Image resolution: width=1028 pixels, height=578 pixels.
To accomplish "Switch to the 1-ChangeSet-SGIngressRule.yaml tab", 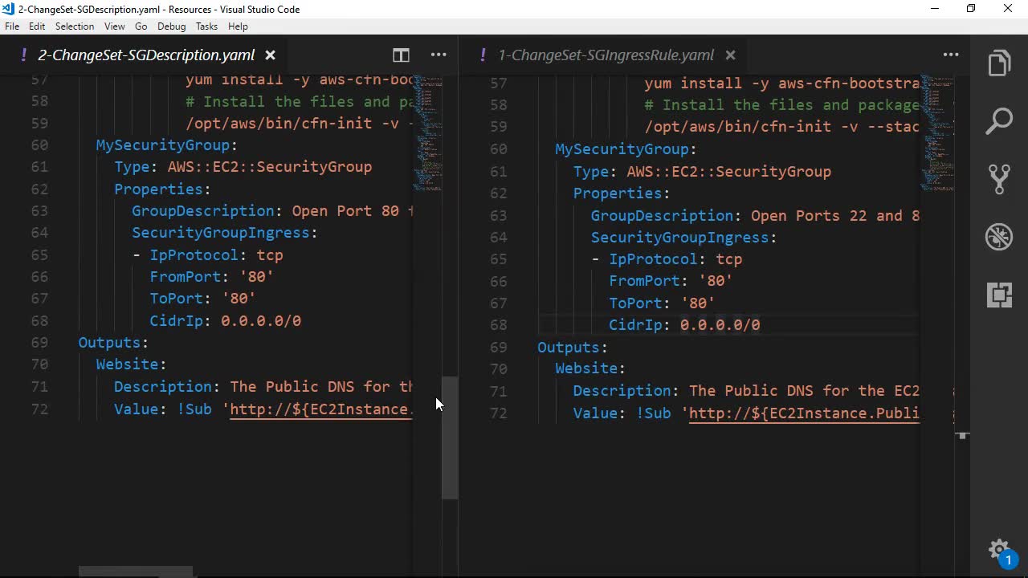I will point(606,55).
